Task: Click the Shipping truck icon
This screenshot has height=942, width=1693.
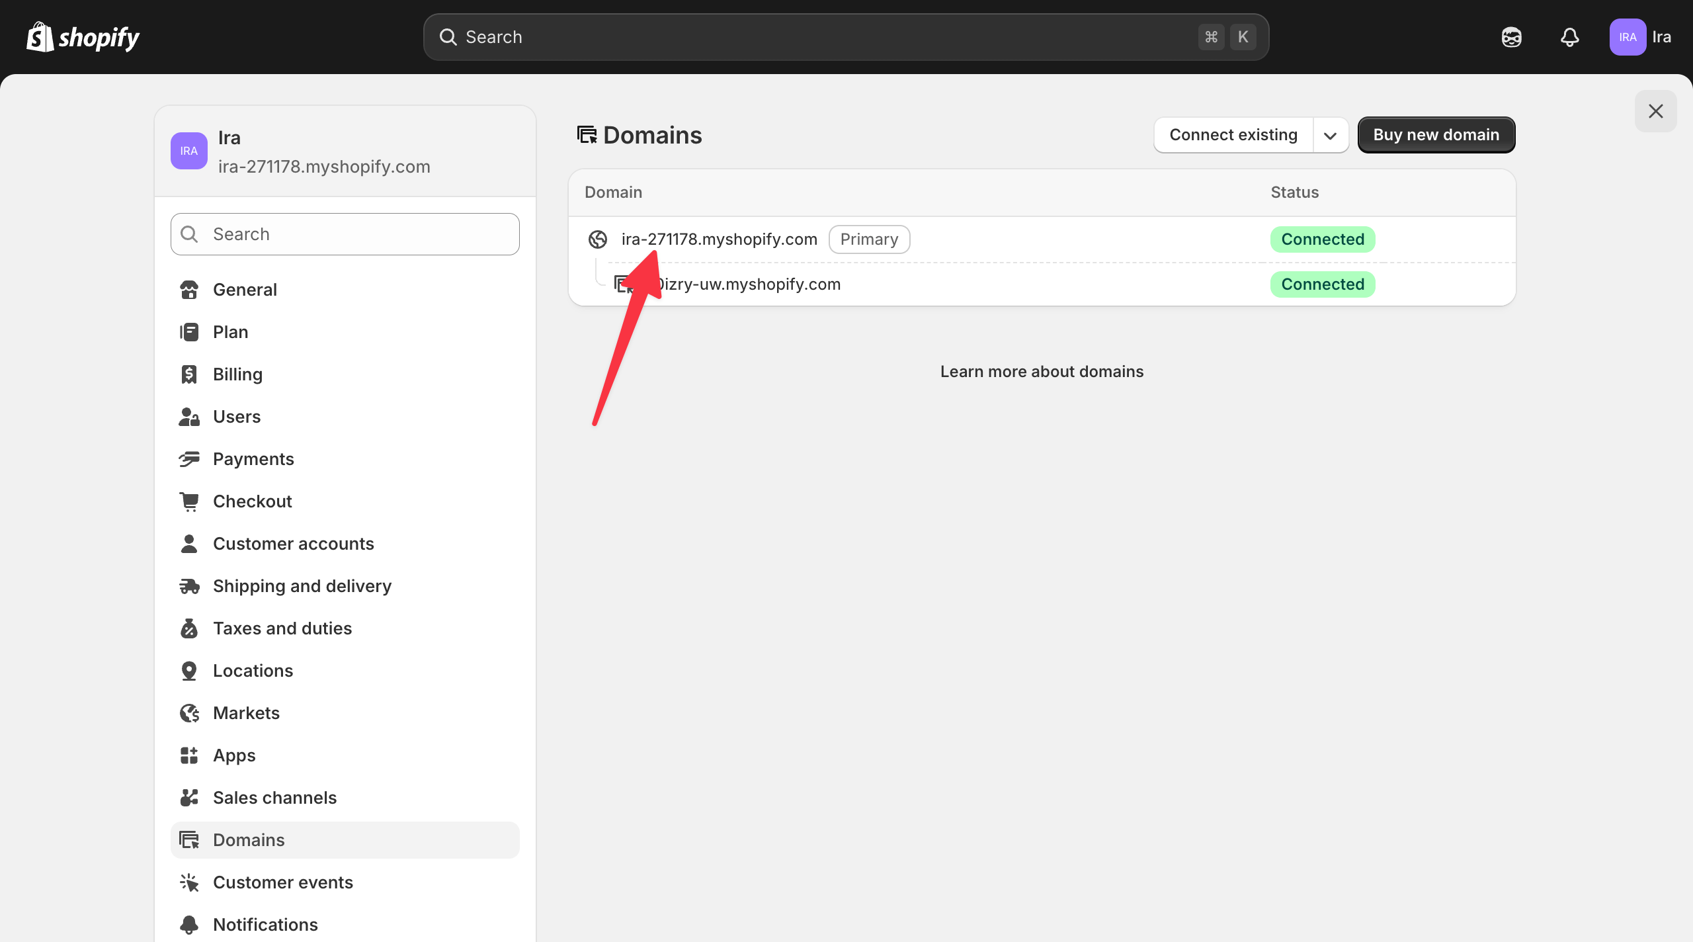Action: point(189,586)
